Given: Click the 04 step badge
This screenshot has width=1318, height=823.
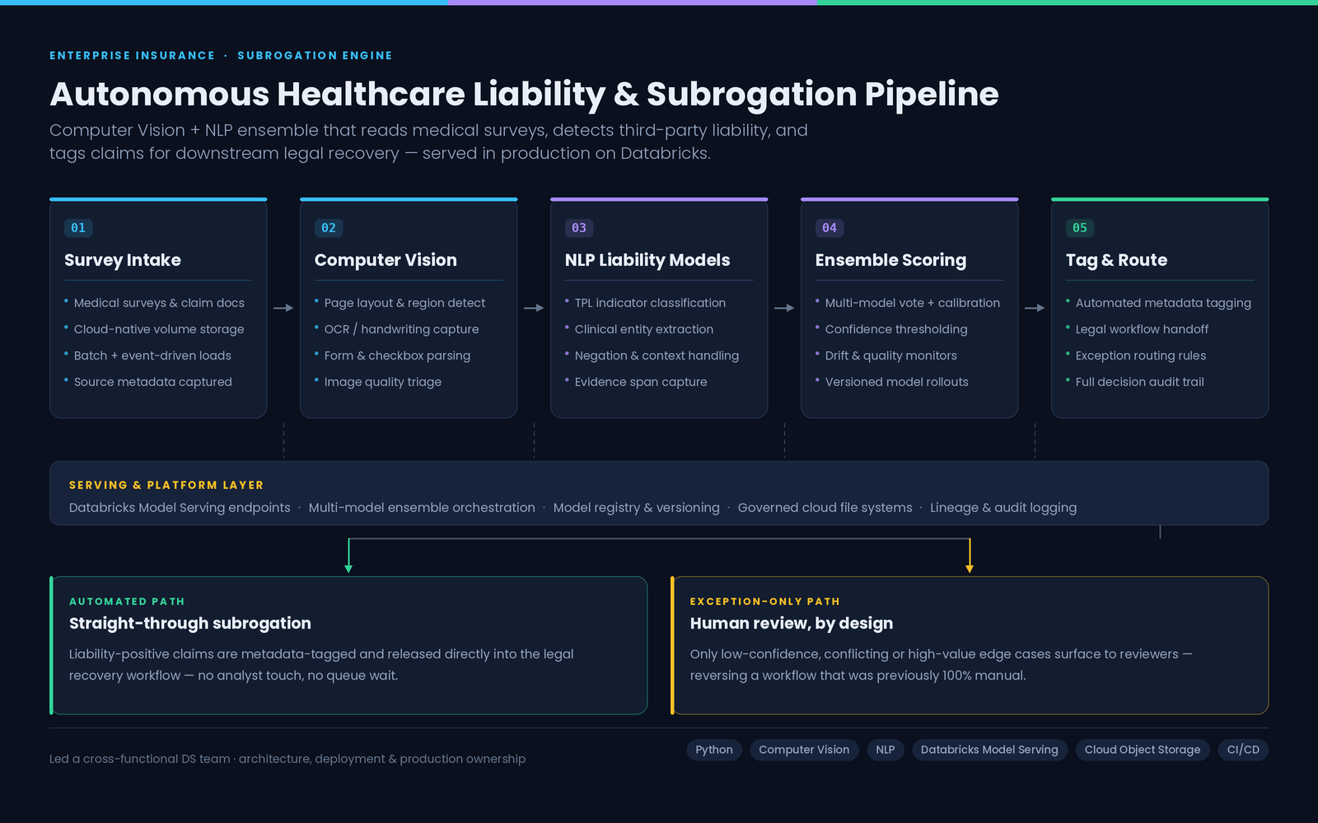Looking at the screenshot, I should tap(830, 228).
